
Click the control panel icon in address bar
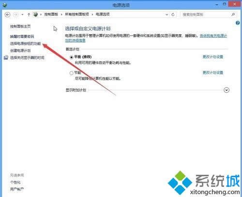coord(35,14)
